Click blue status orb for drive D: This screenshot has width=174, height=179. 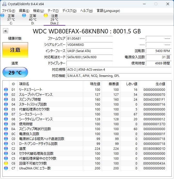[x=24, y=16]
